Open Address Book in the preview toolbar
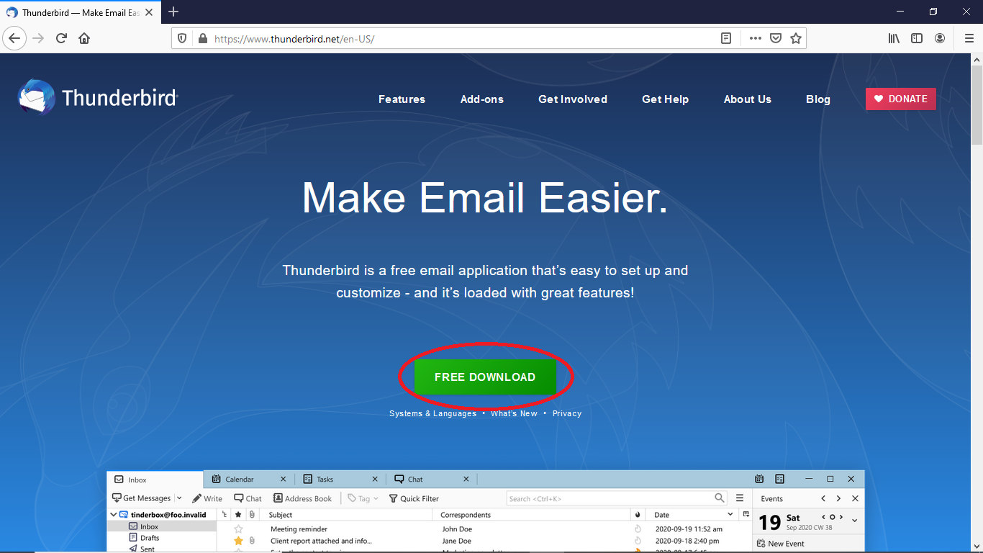This screenshot has height=553, width=983. click(302, 498)
